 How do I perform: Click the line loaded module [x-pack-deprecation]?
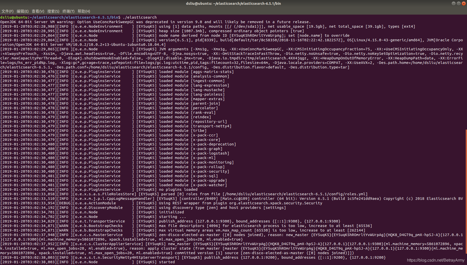pyautogui.click(x=118, y=144)
